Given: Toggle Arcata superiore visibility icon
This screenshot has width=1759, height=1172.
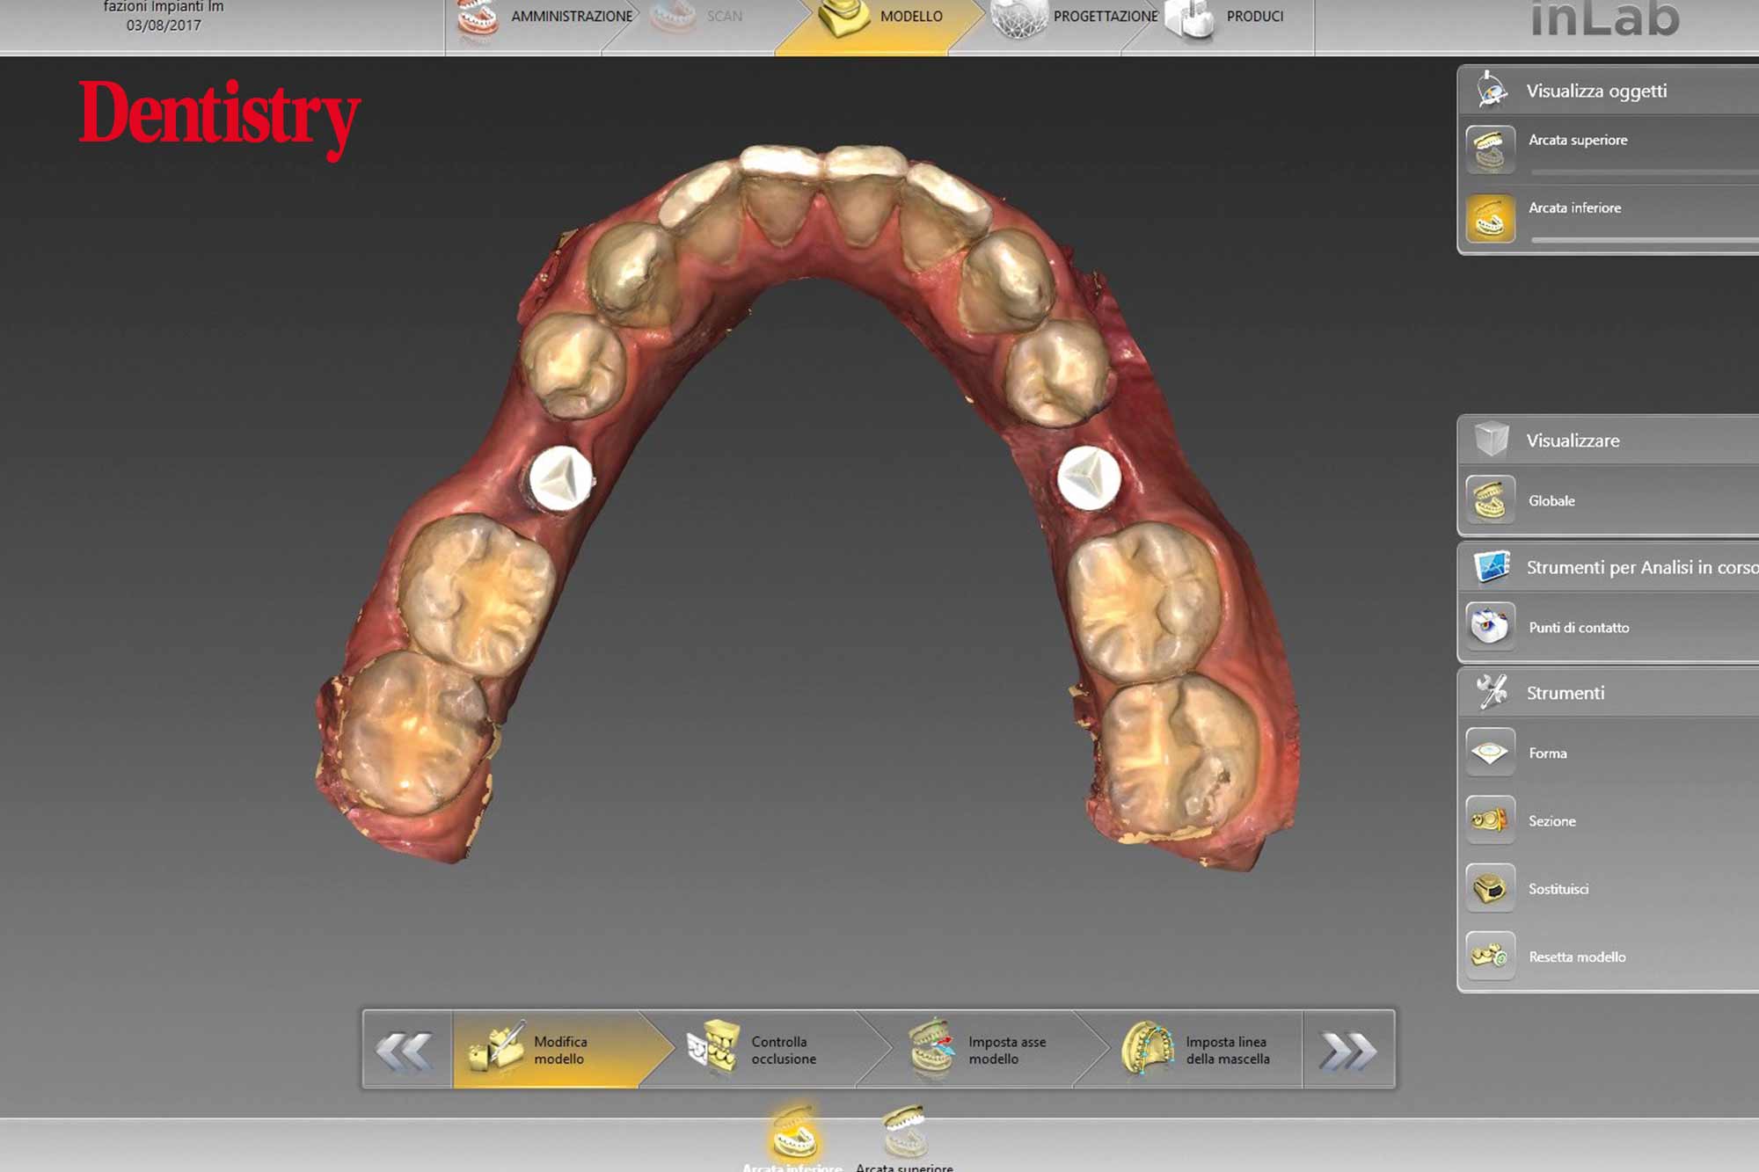Looking at the screenshot, I should pos(1491,149).
